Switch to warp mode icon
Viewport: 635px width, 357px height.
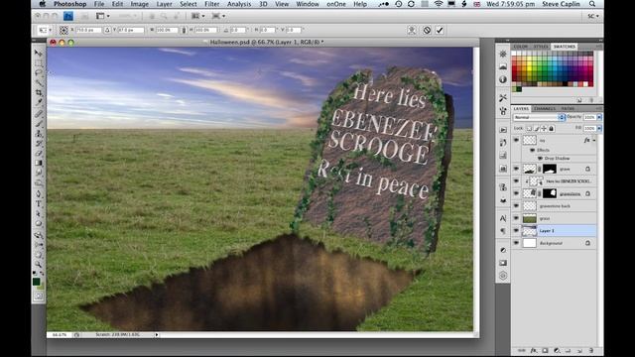click(x=412, y=30)
